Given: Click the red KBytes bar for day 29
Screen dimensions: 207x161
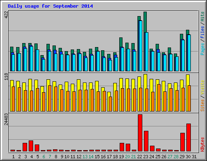Looking at the screenshot, I should click(182, 142).
